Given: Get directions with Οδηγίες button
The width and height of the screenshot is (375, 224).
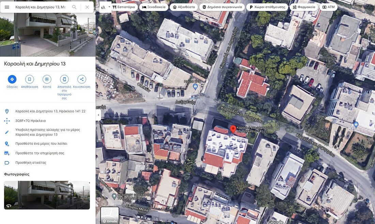Looking at the screenshot, I should click(x=12, y=79).
